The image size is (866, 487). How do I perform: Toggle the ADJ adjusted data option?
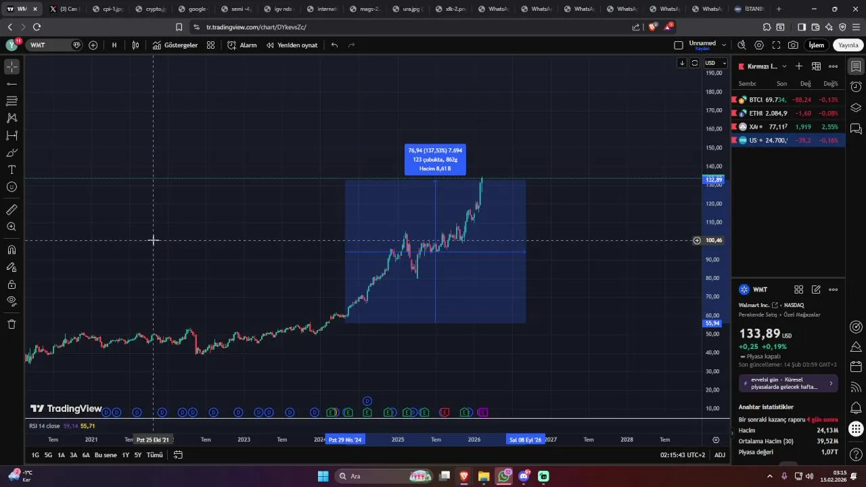[x=720, y=455]
